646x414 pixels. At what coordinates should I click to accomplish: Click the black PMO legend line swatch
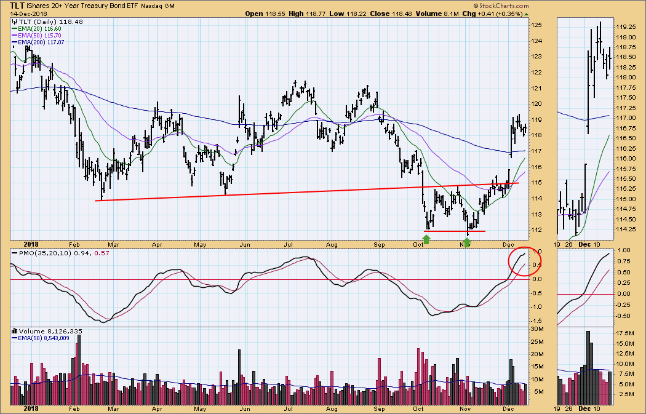click(x=14, y=253)
